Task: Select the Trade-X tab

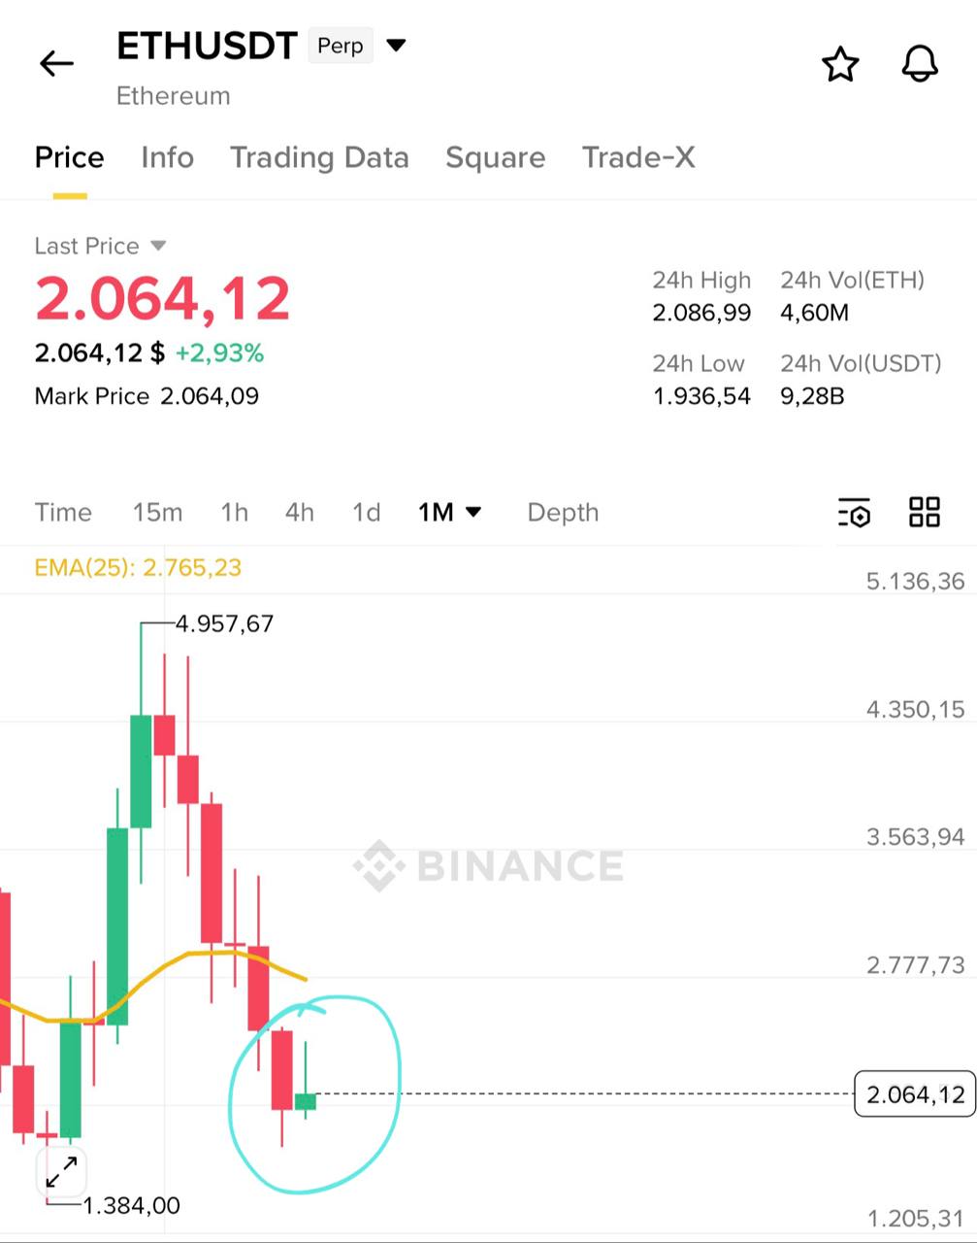Action: point(638,157)
